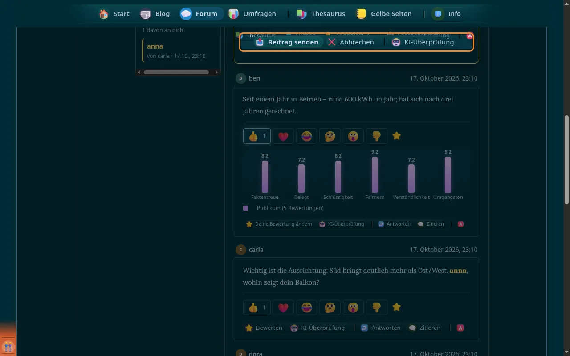
Task: Rate carla's post with Bewerten
Action: (264, 328)
